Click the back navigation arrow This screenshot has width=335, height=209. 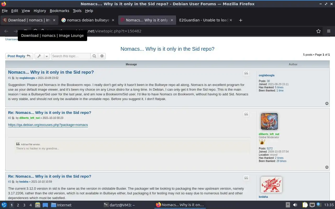[6, 31]
